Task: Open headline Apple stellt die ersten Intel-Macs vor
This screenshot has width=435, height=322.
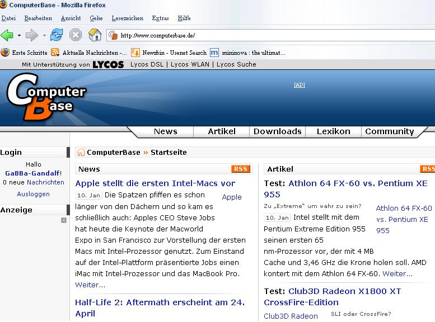Action: pos(155,183)
